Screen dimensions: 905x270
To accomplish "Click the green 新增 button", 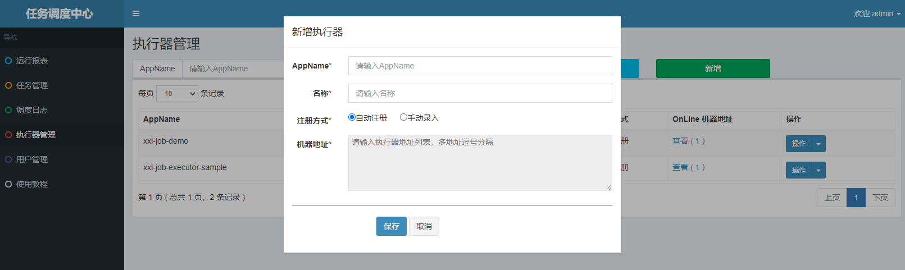I will pyautogui.click(x=713, y=68).
